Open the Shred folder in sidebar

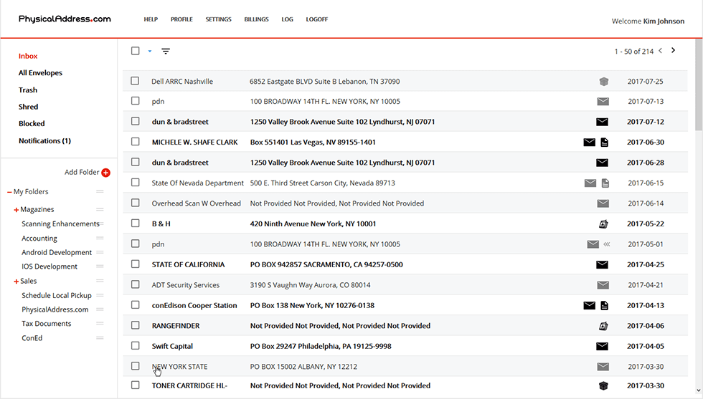click(29, 107)
